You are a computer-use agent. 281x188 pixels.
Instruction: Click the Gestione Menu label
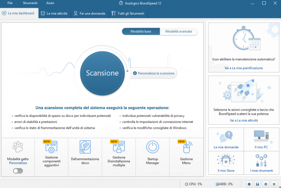coord(186,161)
